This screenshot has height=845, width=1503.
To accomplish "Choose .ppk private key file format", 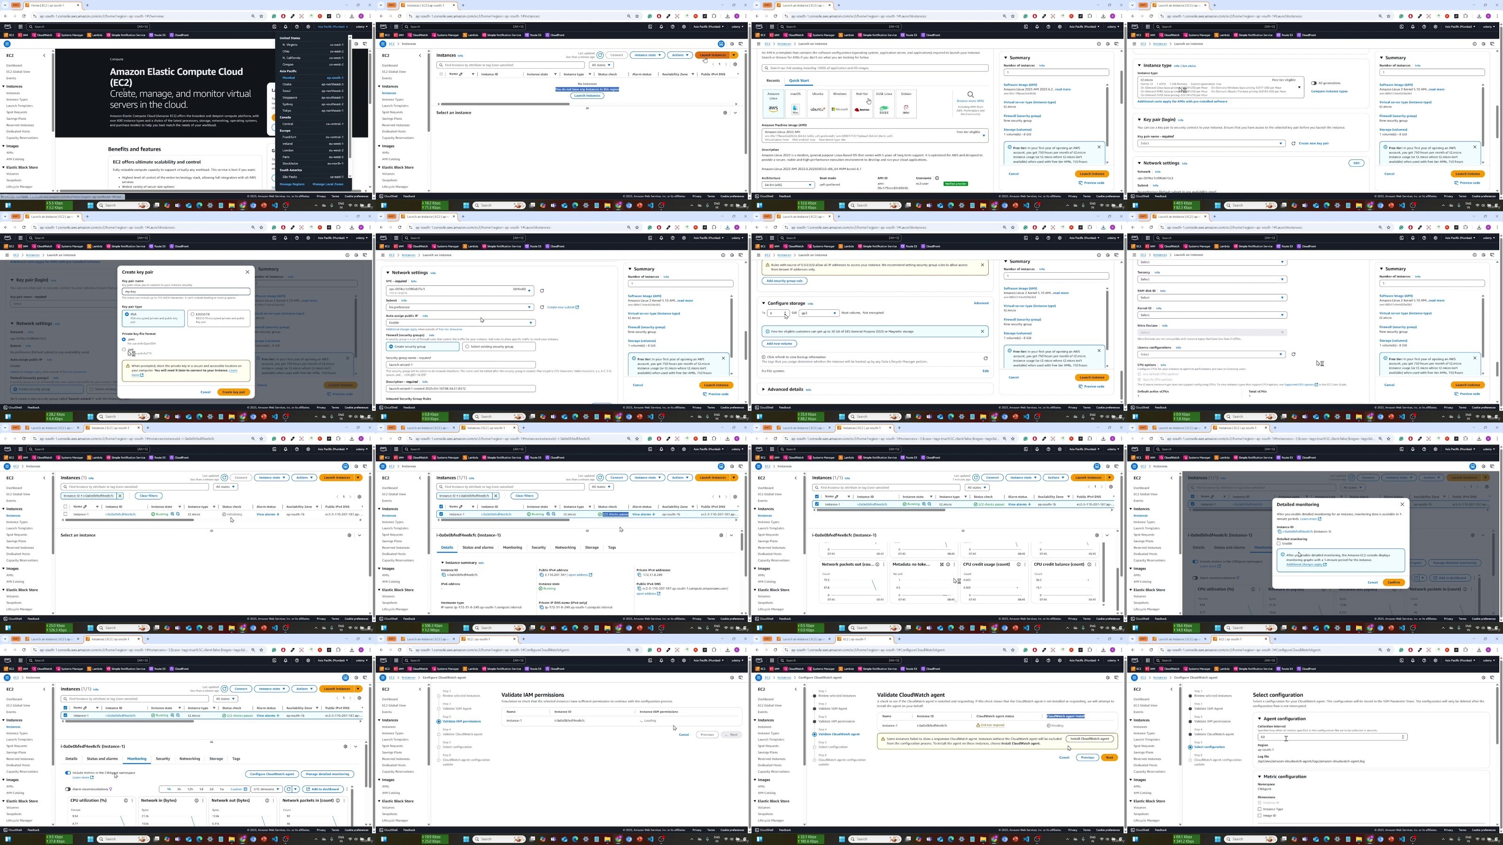I will pos(124,349).
